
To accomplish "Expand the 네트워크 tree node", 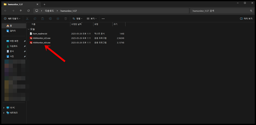I will click(4, 113).
